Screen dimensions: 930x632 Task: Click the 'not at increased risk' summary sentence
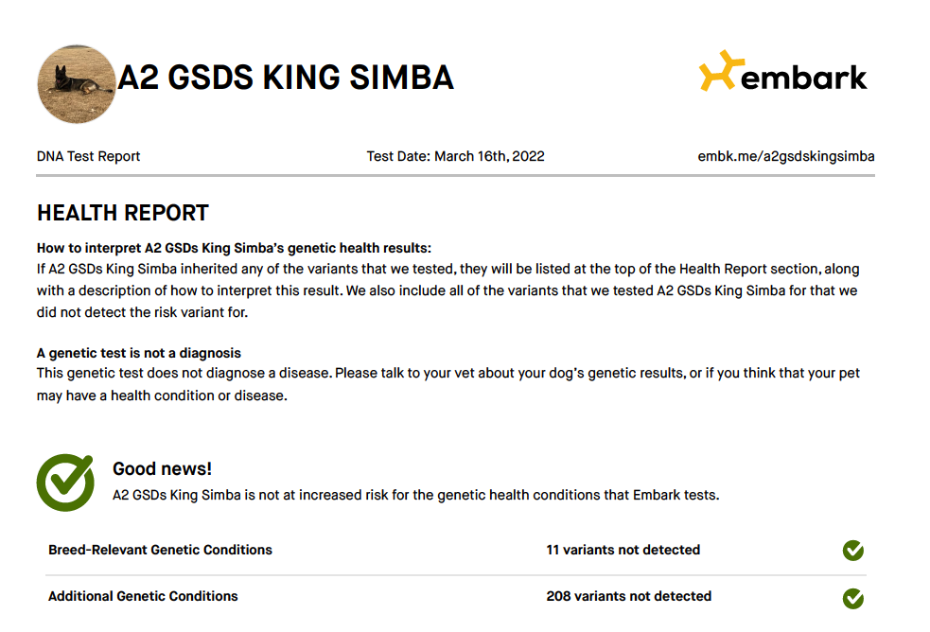[415, 495]
